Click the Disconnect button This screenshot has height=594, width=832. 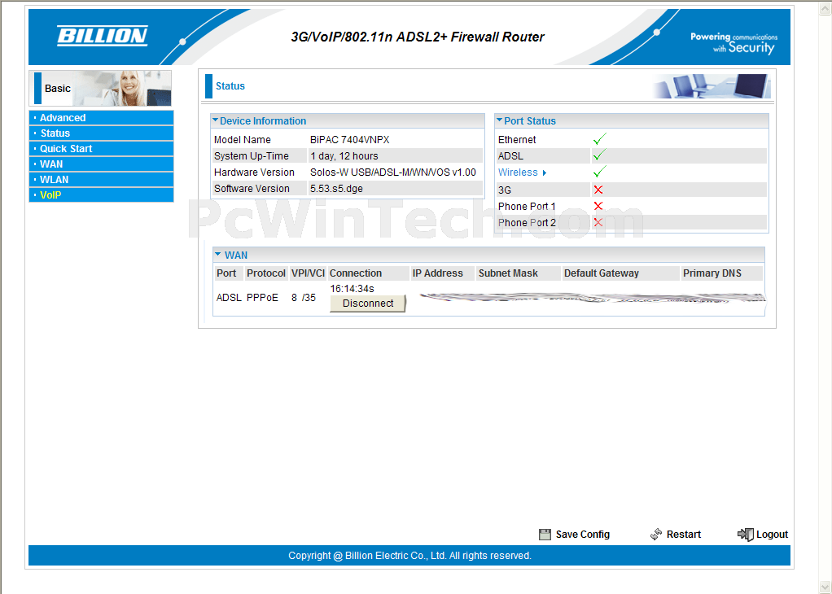[x=368, y=304]
